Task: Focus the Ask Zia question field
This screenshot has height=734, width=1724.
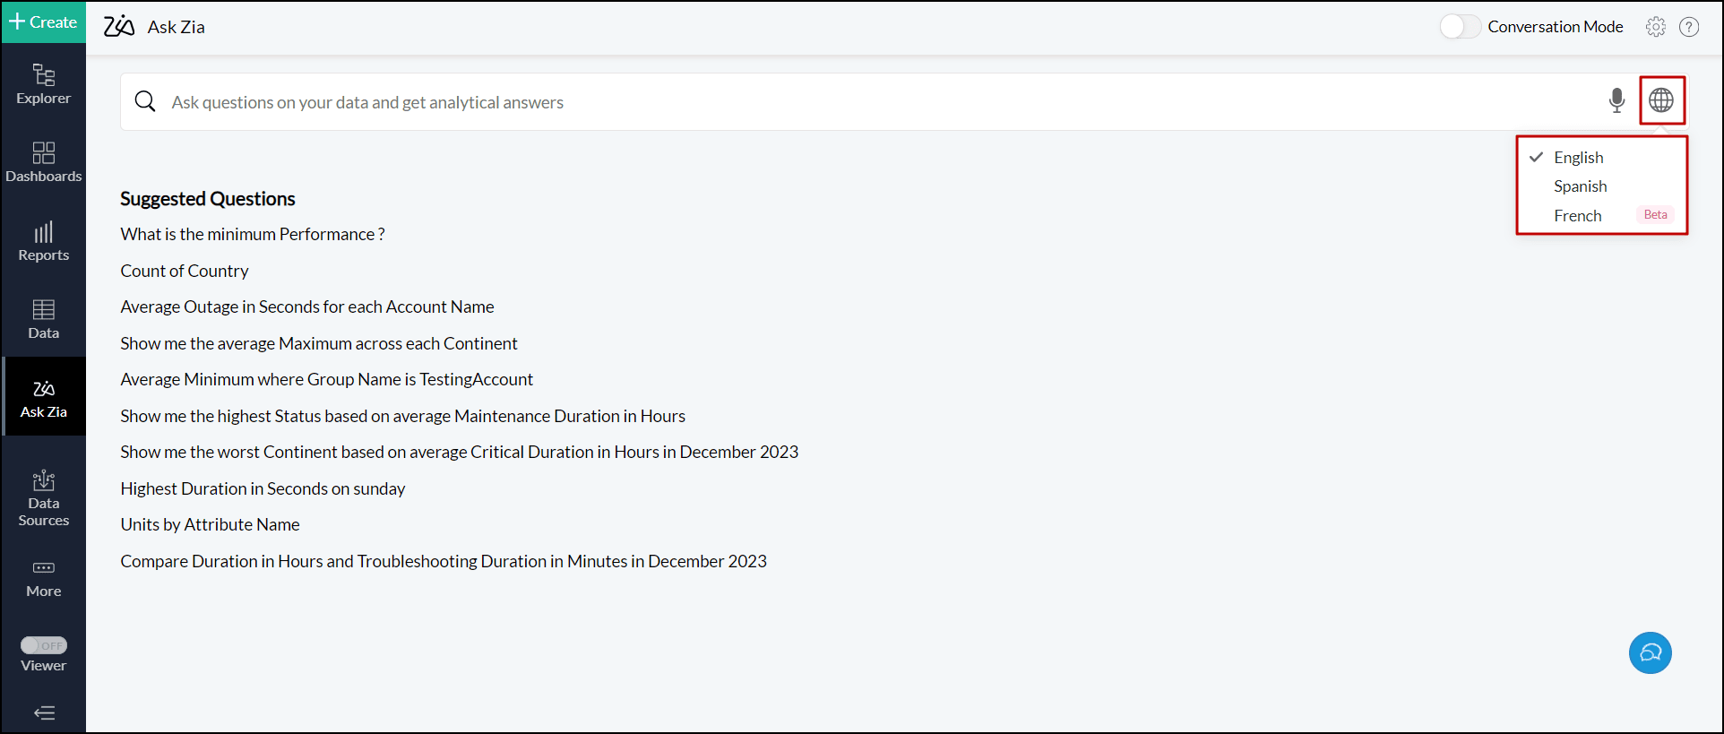Action: [806, 102]
